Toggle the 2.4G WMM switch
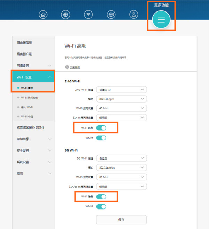Screen dimensions: 209x229 coord(101,138)
